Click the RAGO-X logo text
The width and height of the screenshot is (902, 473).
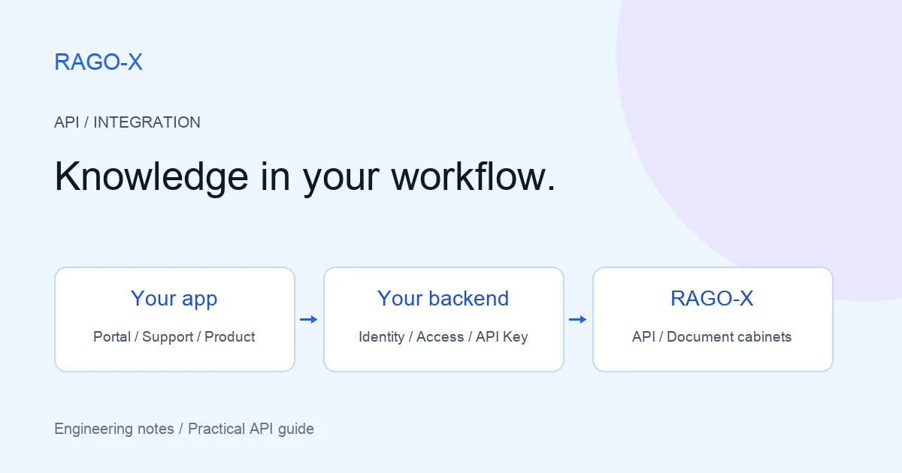click(x=98, y=62)
